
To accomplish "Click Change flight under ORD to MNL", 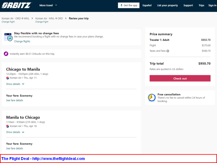I will click(x=8, y=22).
